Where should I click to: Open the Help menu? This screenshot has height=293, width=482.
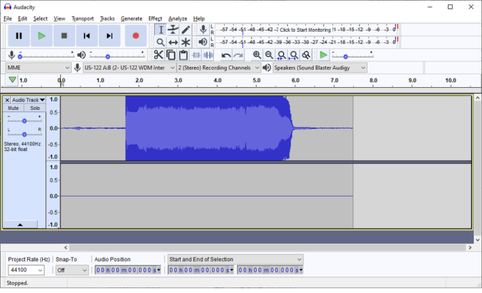(199, 18)
